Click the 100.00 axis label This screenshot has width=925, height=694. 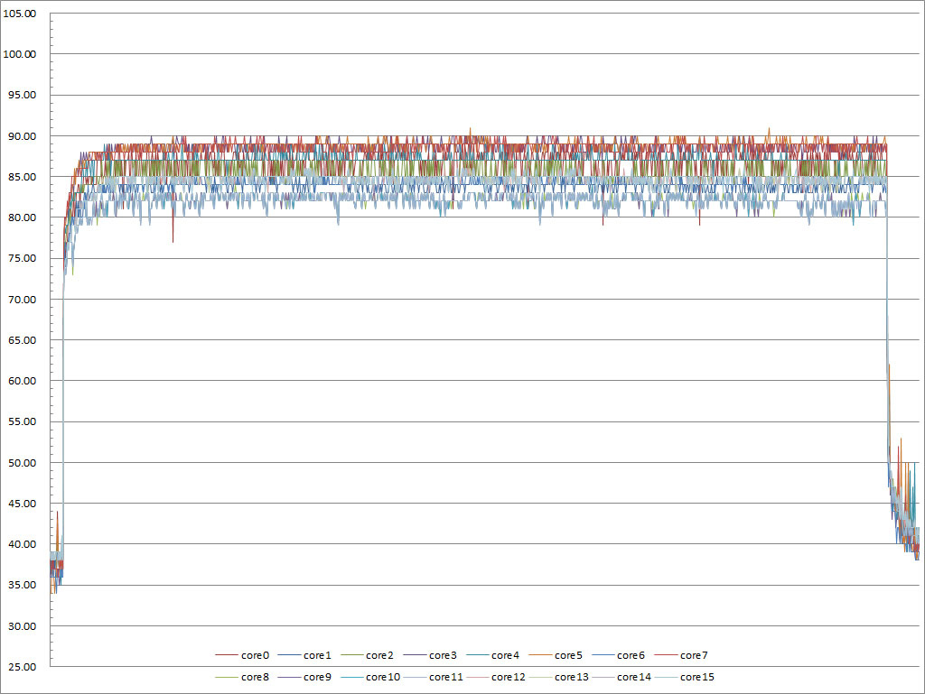20,54
